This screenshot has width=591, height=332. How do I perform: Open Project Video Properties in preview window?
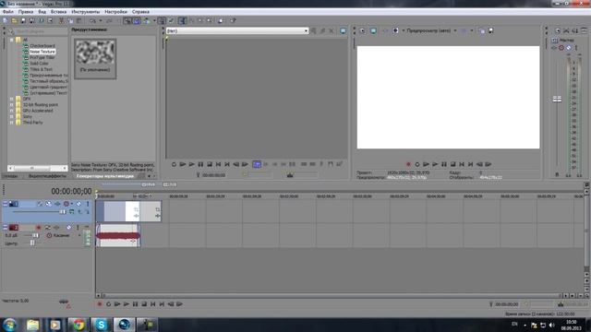coord(362,30)
